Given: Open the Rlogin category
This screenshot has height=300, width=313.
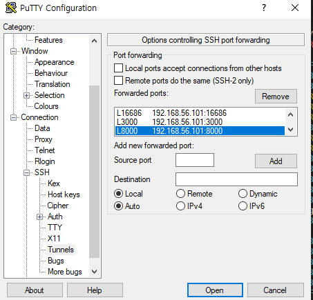Looking at the screenshot, I should 45,161.
